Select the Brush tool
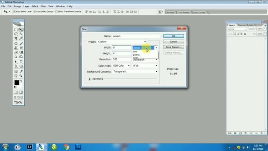 (21, 44)
